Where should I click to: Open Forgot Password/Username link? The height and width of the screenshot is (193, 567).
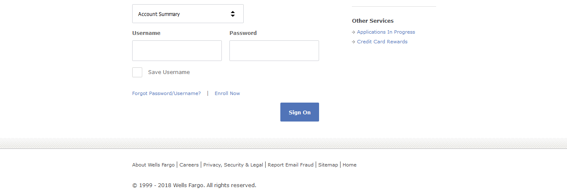point(166,93)
